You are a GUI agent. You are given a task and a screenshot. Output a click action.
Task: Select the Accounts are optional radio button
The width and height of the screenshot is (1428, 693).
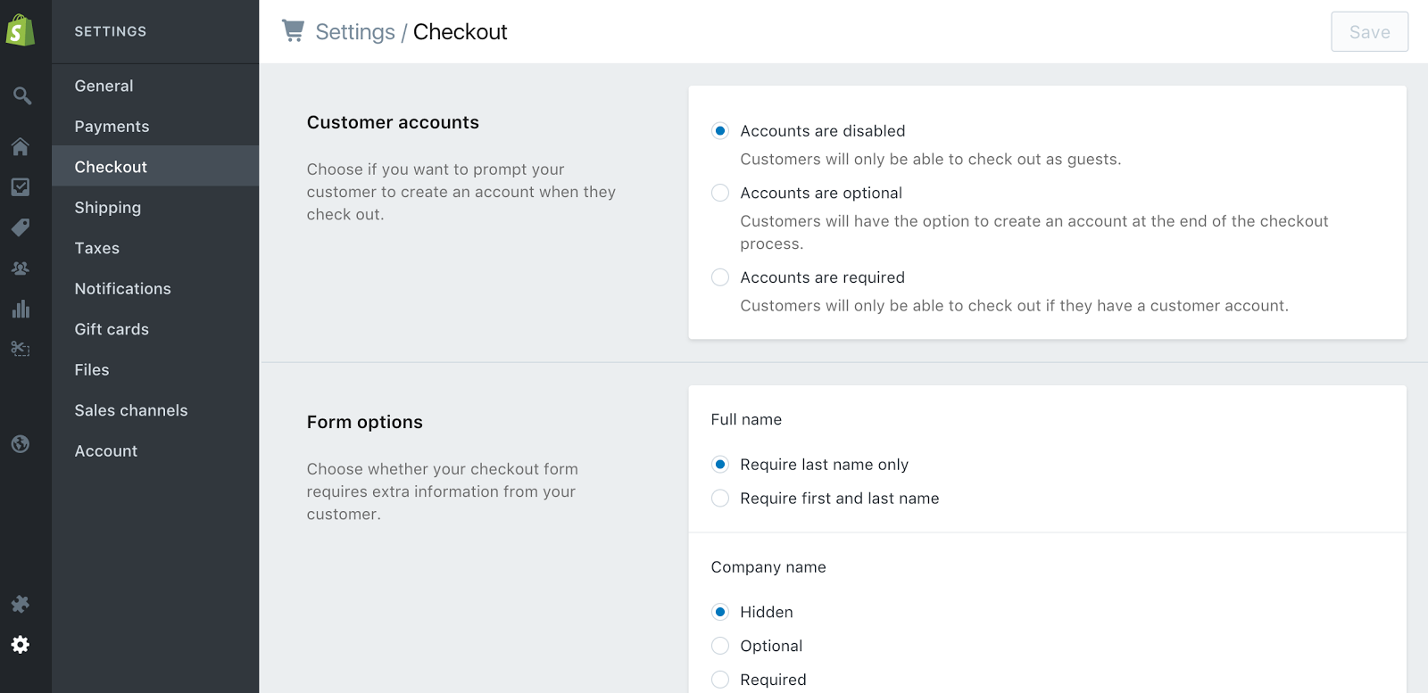click(720, 193)
